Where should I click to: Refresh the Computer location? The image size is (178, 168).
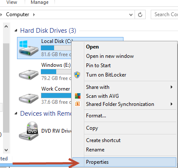click(140, 14)
